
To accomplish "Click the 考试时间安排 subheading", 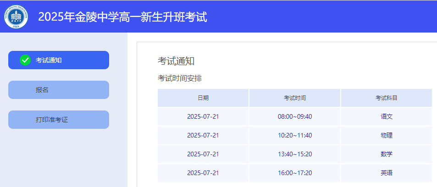I will [x=180, y=78].
